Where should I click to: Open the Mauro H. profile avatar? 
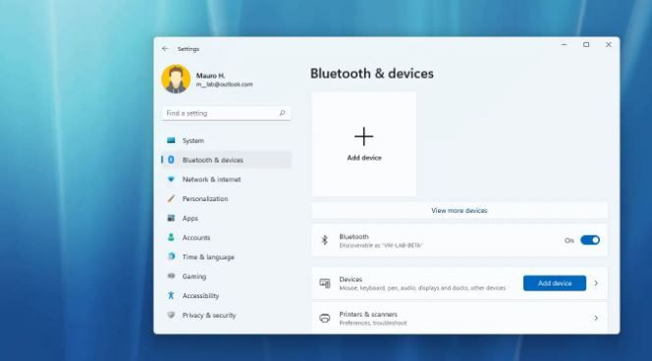coord(176,78)
